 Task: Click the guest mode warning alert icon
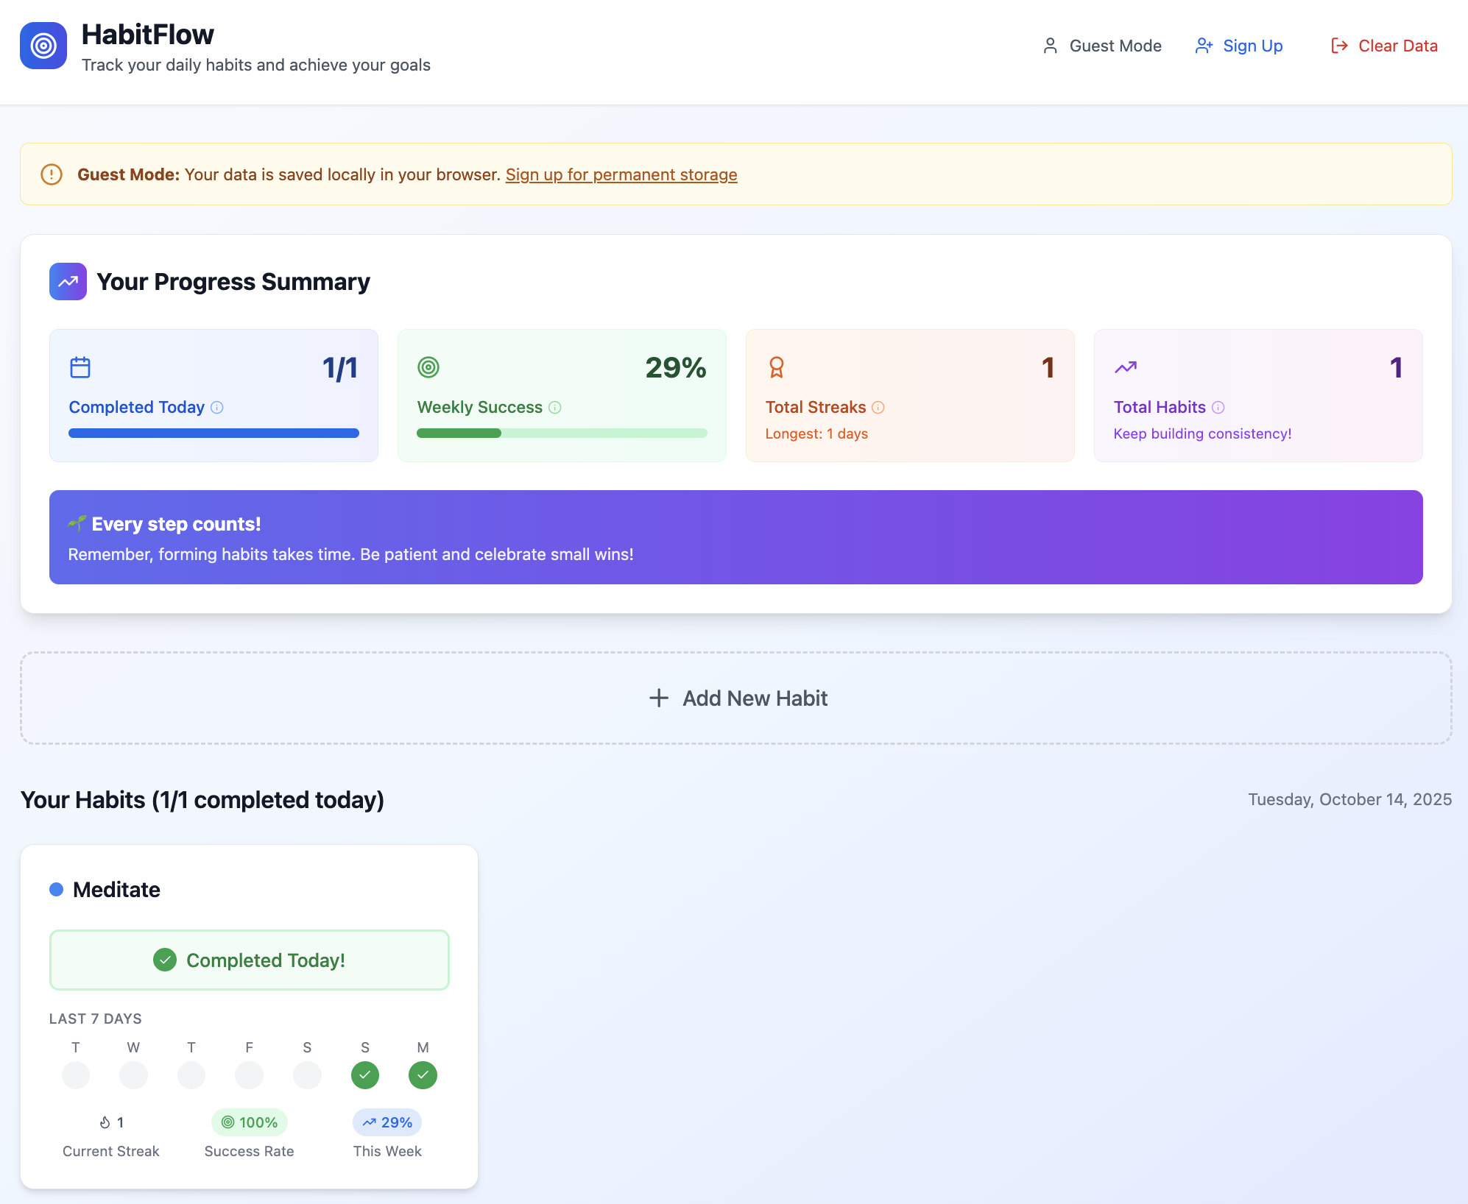pos(52,174)
